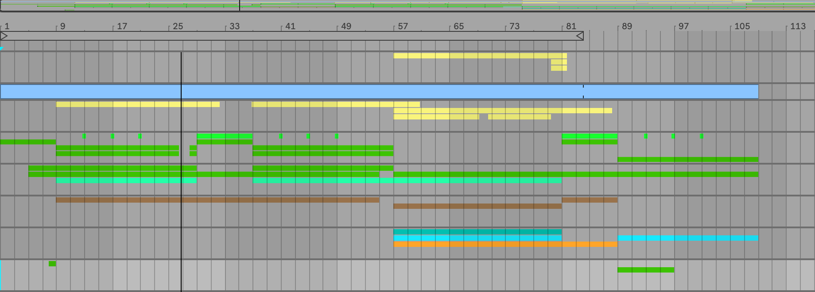Select the brown clip starting at bar 9

coord(217,200)
